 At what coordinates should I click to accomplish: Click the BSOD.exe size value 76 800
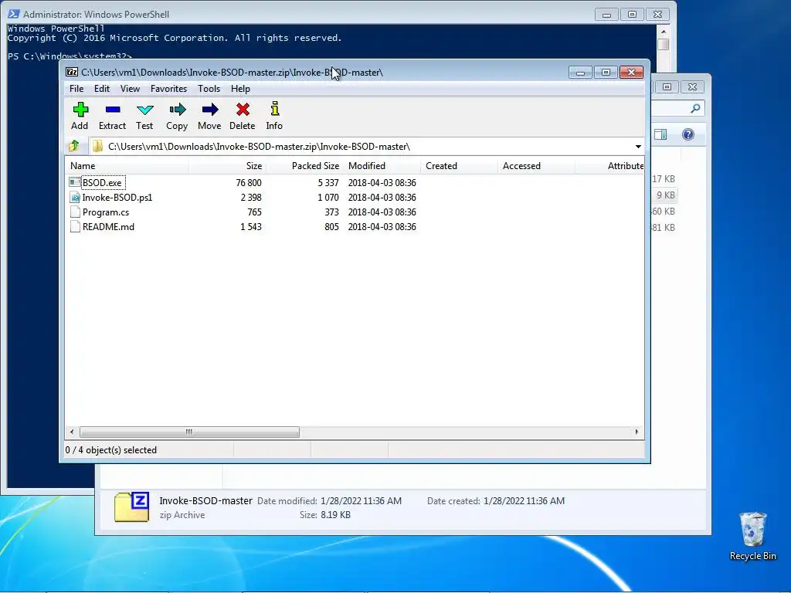point(248,182)
